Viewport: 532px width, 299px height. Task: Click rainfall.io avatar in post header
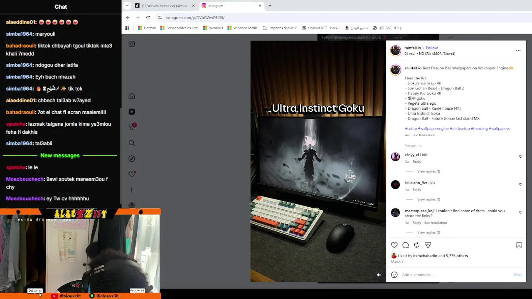point(396,51)
